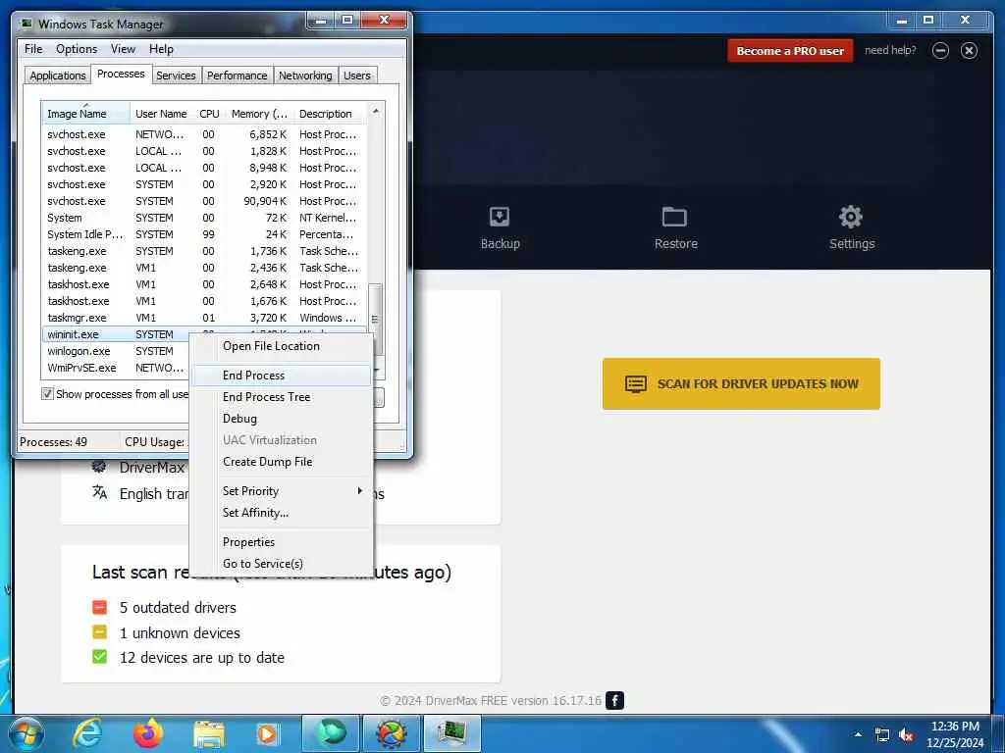Sort processes by Memory column
1005x753 pixels.
point(259,114)
